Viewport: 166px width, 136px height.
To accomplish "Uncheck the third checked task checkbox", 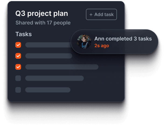I will [x=18, y=67].
